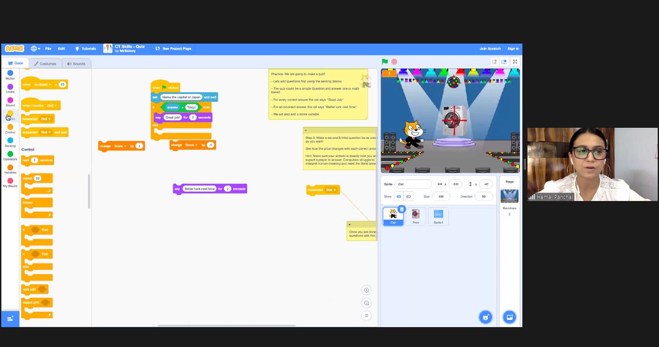
Task: Click the 'Better luck next time' say block
Action: click(210, 189)
